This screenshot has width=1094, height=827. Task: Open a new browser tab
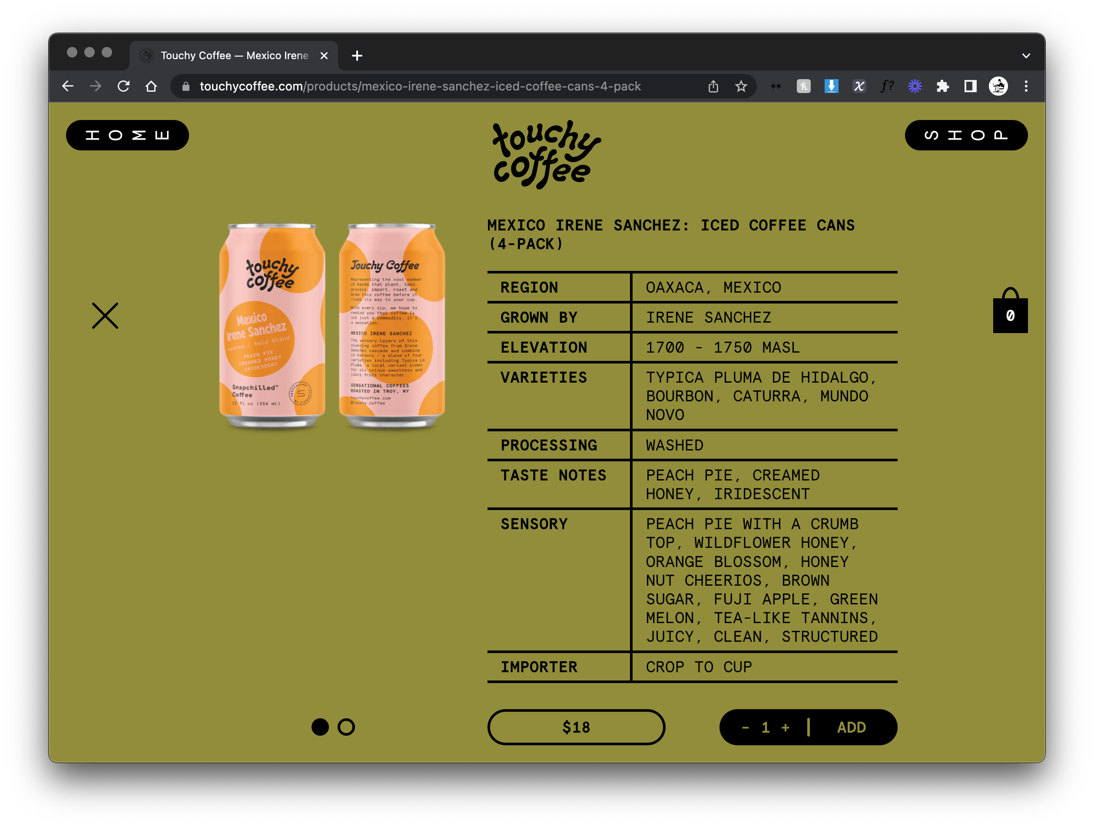[x=357, y=56]
